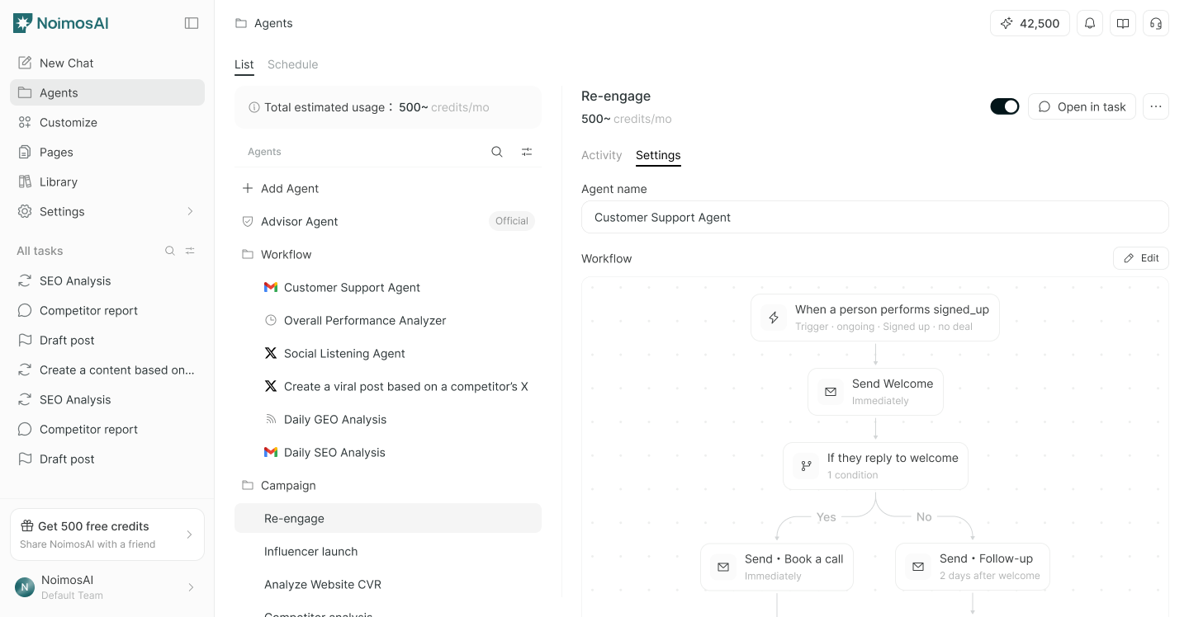Image resolution: width=1189 pixels, height=617 pixels.
Task: Switch to the Schedule tab
Action: point(292,64)
